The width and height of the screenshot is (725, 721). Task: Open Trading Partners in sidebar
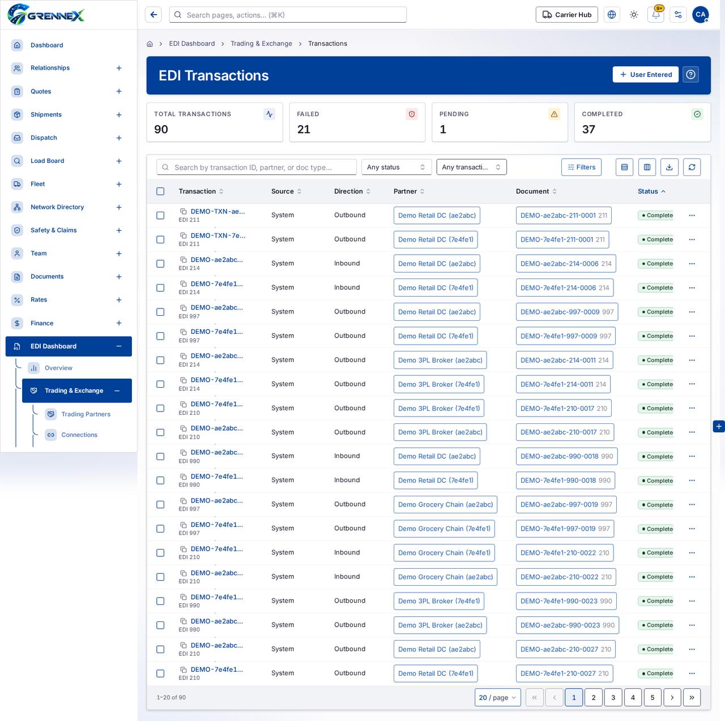(86, 414)
